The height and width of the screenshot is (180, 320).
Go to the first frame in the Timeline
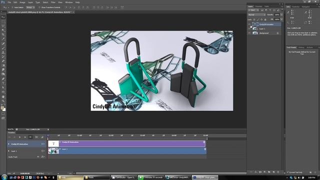coord(9,137)
